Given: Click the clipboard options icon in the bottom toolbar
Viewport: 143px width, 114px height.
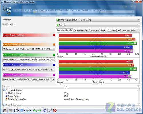Looking at the screenshot, I should pos(5,111).
